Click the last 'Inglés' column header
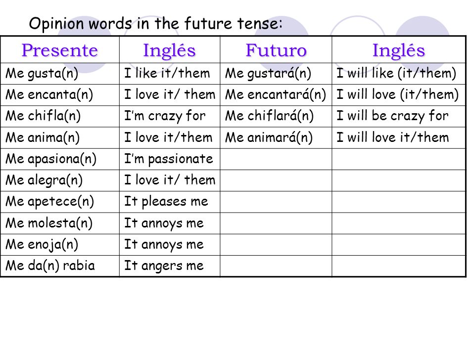Screen dimensions: 475x356 399,50
